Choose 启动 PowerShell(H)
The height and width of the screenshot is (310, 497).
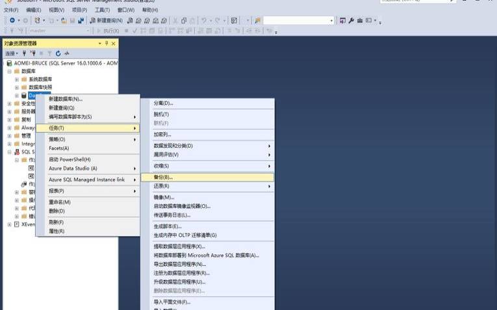pos(88,160)
